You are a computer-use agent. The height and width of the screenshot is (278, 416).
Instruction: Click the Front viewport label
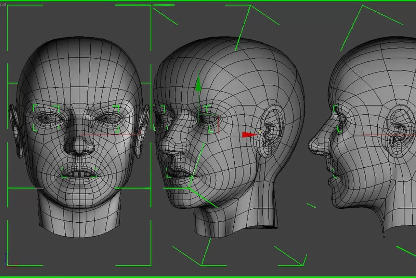(x=3, y=5)
